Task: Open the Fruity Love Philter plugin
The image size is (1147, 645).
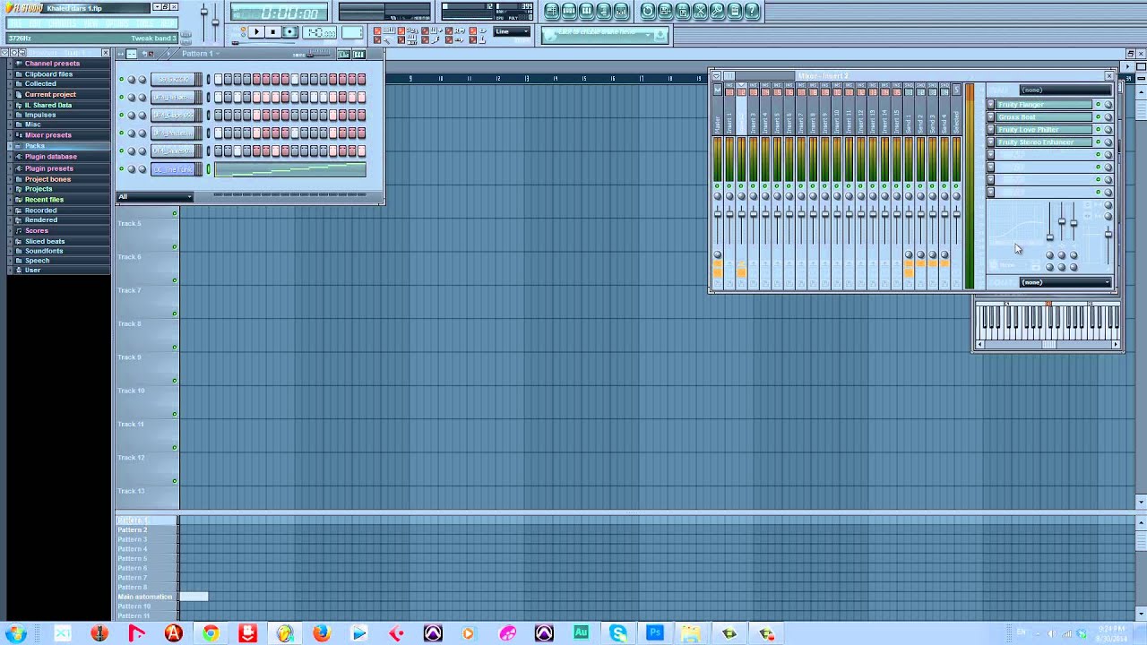Action: click(1044, 130)
